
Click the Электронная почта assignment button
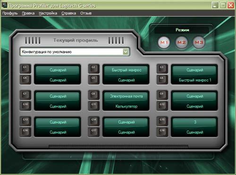coord(126,96)
